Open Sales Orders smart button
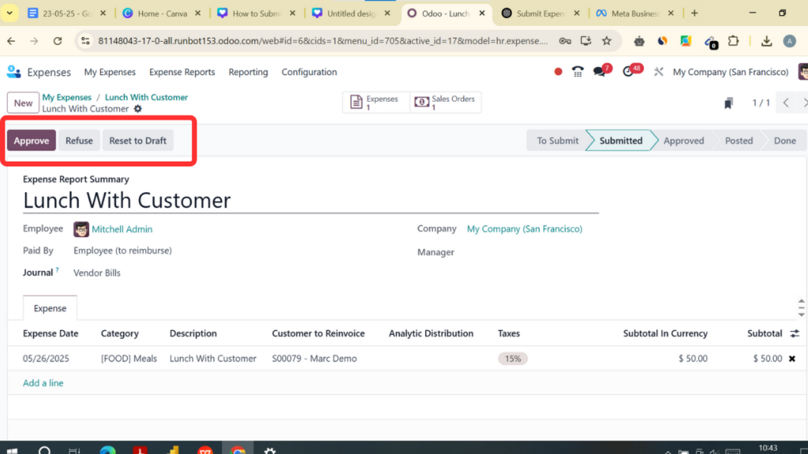 tap(446, 102)
